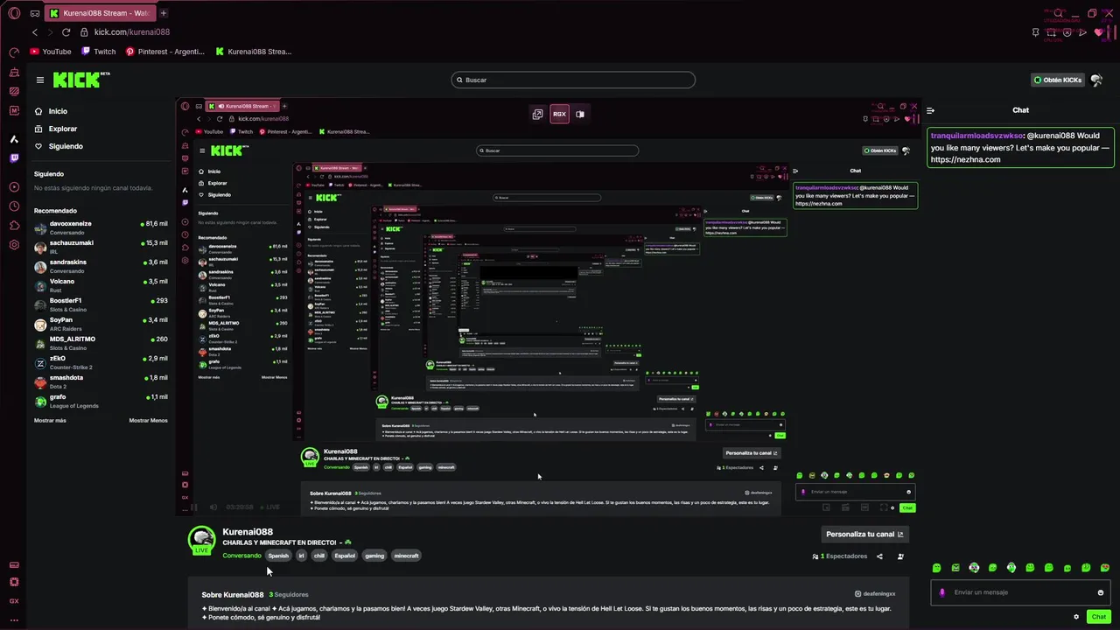The width and height of the screenshot is (1120, 630).
Task: Open Twitch bookmark
Action: tap(98, 52)
